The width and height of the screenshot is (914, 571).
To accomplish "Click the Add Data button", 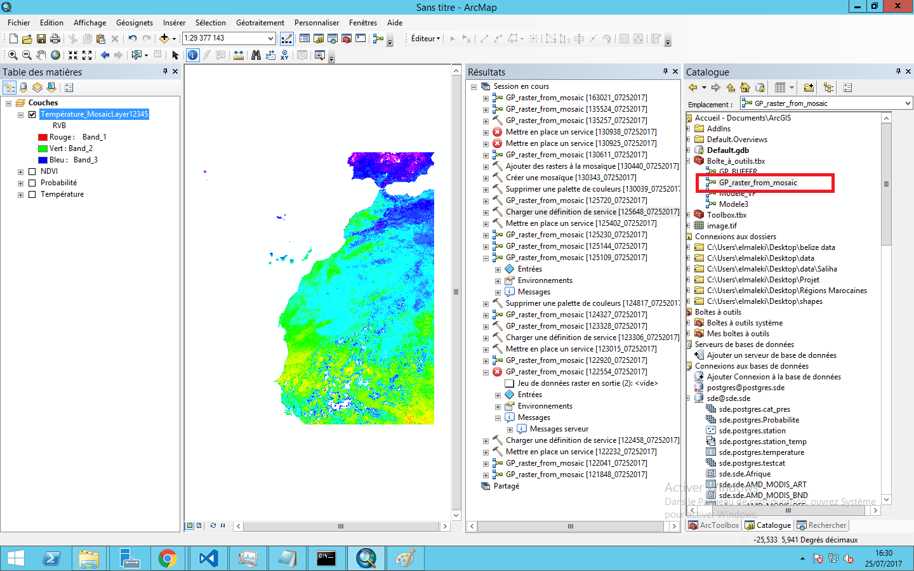I will (164, 39).
